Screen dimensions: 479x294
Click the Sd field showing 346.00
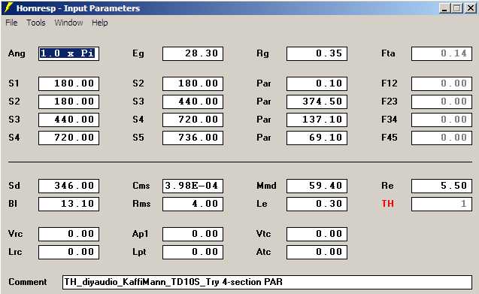click(68, 186)
